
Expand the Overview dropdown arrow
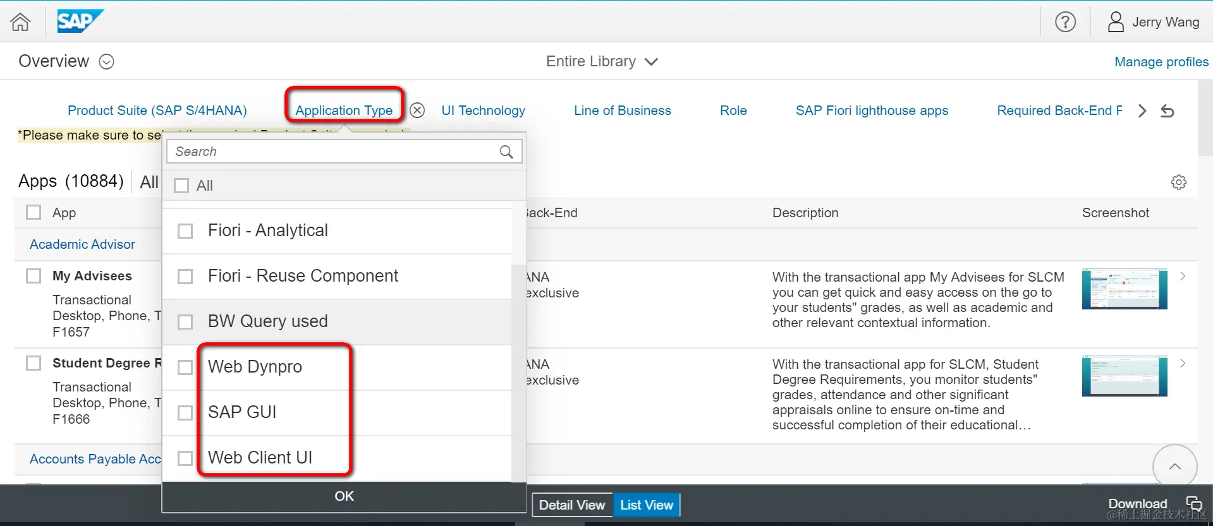click(107, 61)
